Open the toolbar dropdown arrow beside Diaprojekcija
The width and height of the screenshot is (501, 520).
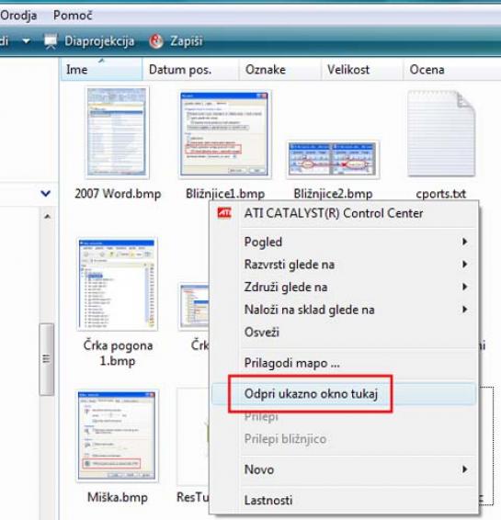(x=26, y=41)
